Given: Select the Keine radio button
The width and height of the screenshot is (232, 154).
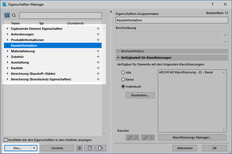Looking at the screenshot, I should [123, 80].
